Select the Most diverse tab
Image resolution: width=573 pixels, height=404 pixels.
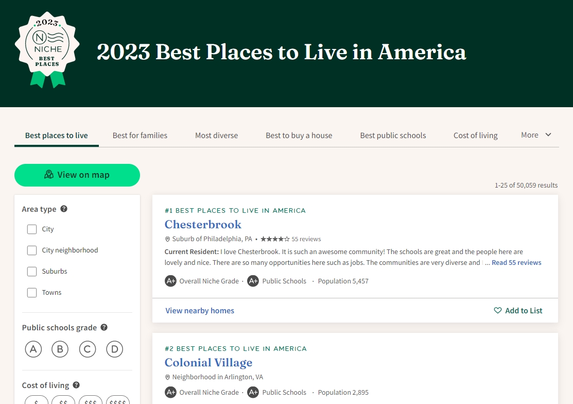tap(216, 136)
